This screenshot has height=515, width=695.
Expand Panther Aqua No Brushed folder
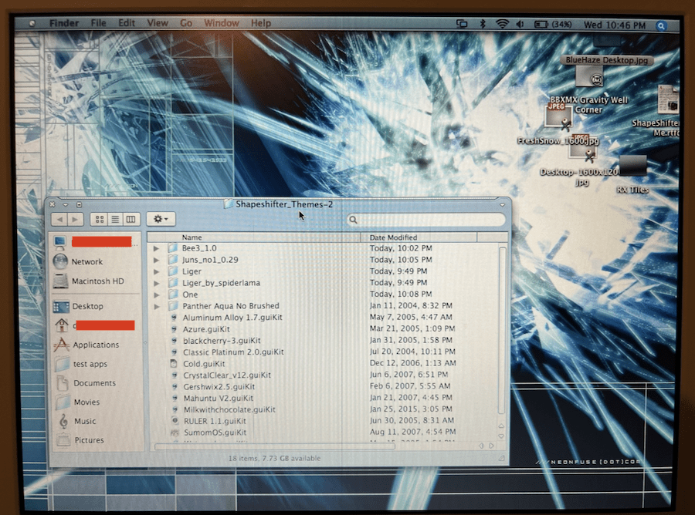[x=157, y=306]
